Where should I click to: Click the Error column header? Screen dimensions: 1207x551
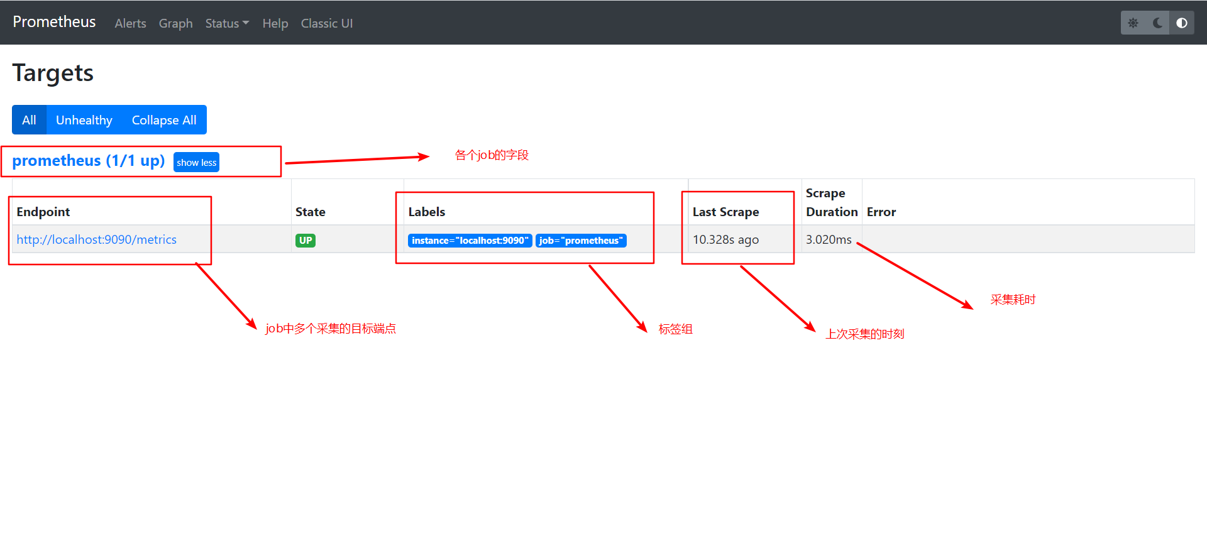click(881, 212)
